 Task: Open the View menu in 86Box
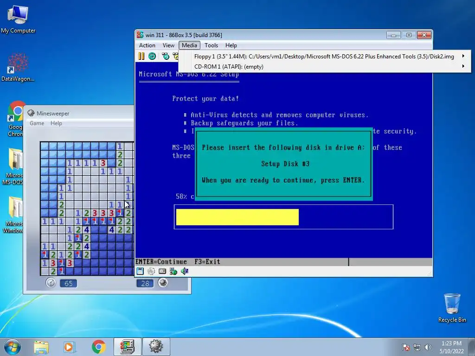pyautogui.click(x=168, y=45)
